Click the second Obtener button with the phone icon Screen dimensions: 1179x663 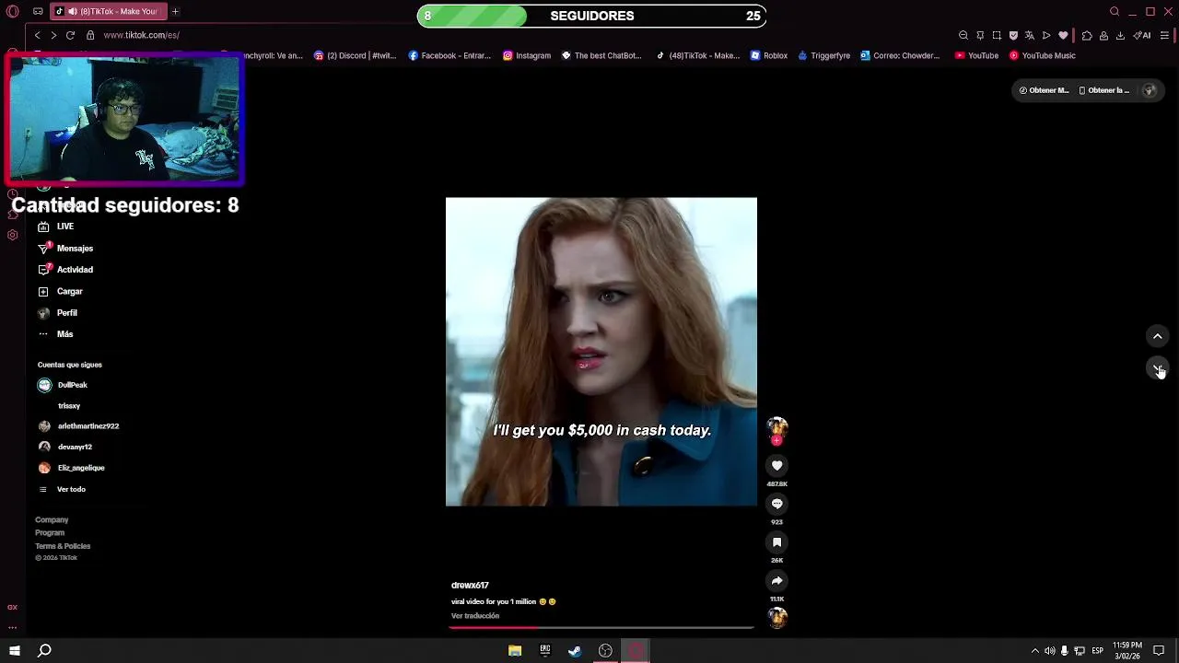click(1105, 90)
